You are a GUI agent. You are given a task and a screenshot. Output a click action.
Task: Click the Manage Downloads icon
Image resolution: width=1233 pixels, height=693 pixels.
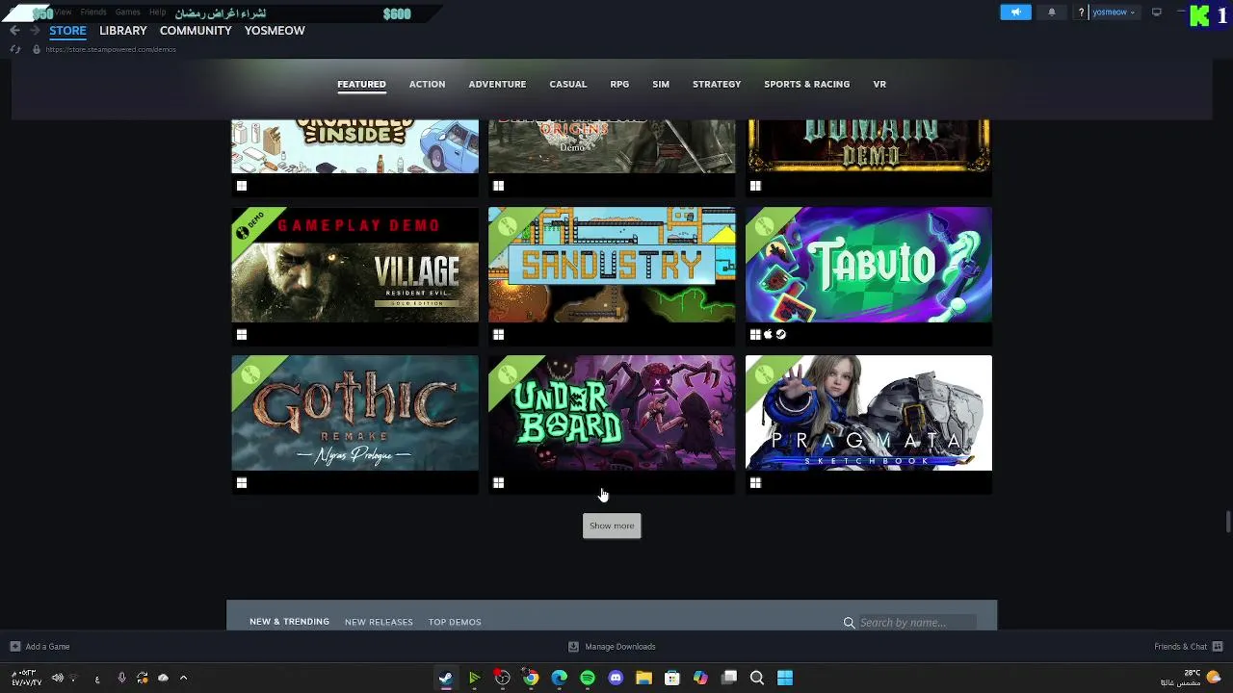tap(573, 647)
